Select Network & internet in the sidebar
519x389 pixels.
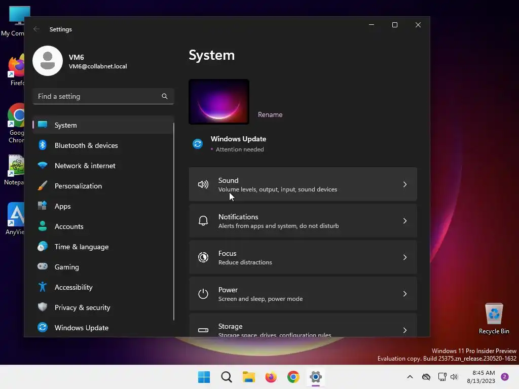[103, 166]
